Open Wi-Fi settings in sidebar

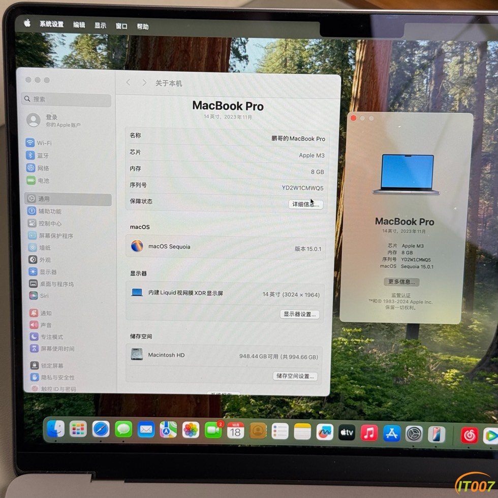38,143
